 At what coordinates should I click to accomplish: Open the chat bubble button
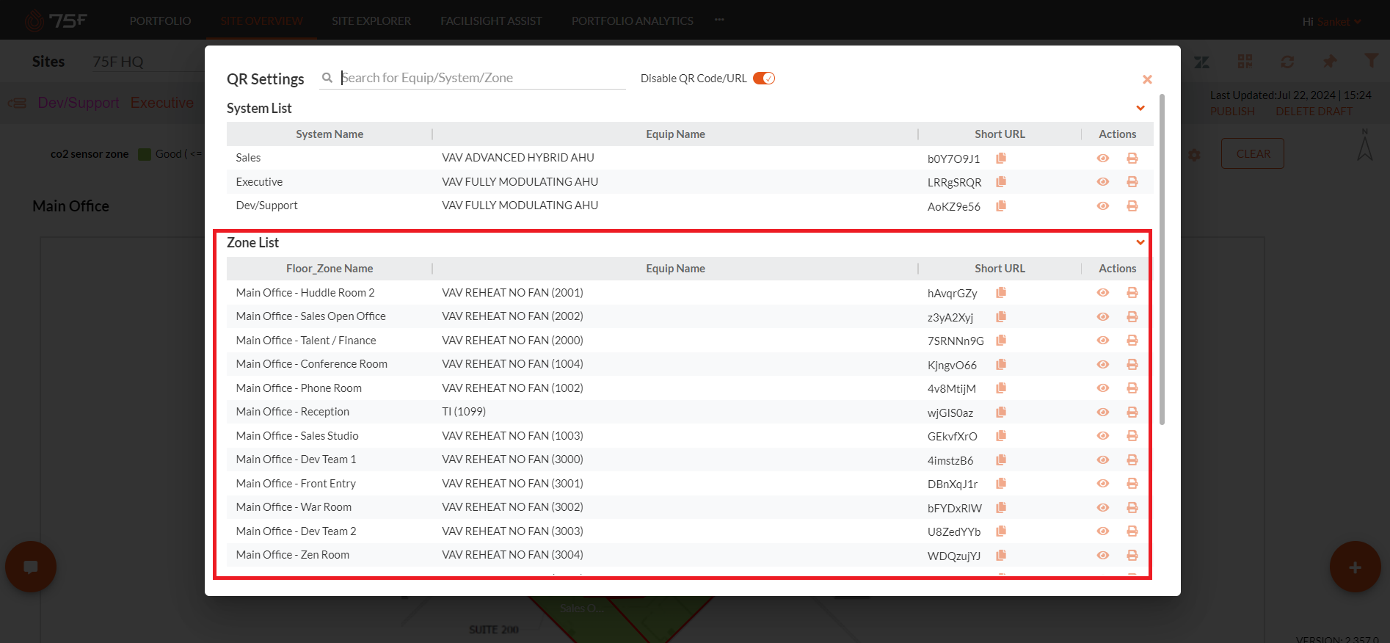tap(31, 567)
